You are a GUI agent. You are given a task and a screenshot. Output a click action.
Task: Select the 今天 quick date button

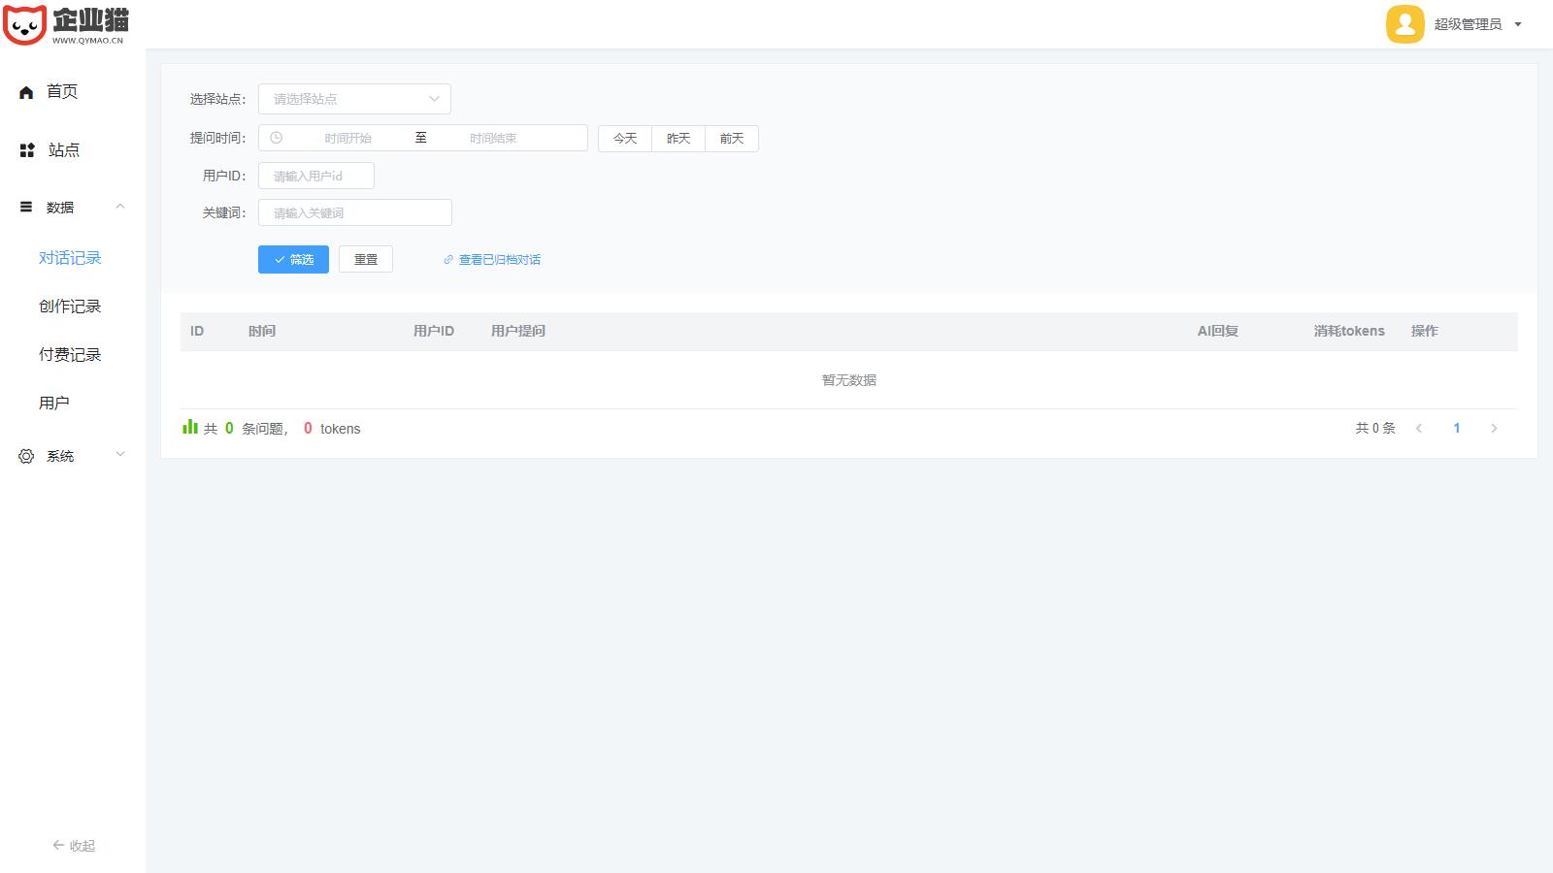pyautogui.click(x=625, y=139)
